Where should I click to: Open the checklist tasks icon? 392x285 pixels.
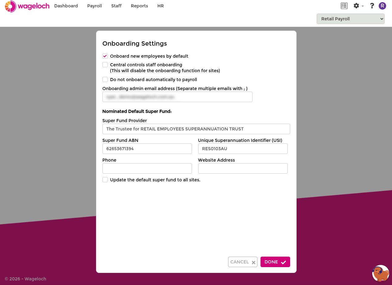(344, 6)
